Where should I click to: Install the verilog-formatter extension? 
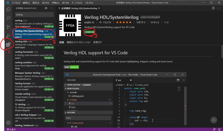coord(49,58)
